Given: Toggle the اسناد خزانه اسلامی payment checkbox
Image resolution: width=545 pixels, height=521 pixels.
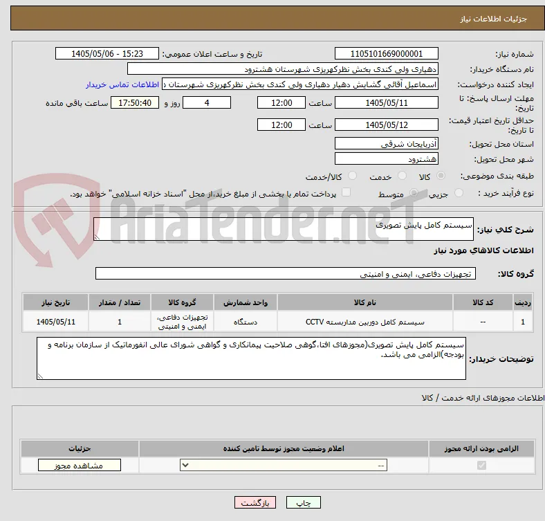Looking at the screenshot, I should (347, 192).
